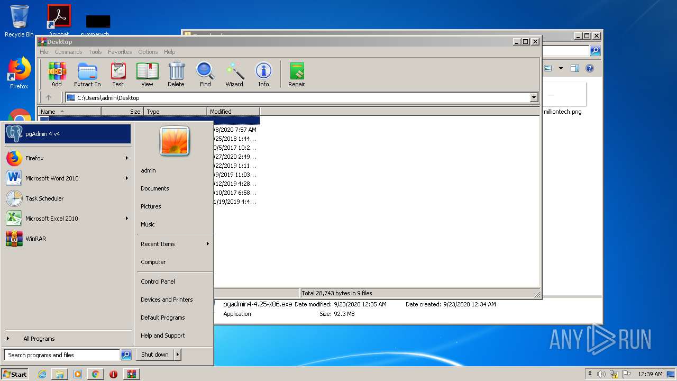Open the Options menu in WinRAR
This screenshot has height=381, width=677.
[x=148, y=52]
